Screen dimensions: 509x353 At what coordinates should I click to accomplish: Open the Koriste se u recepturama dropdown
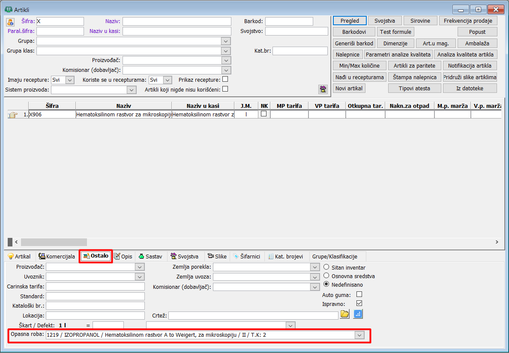tap(167, 80)
